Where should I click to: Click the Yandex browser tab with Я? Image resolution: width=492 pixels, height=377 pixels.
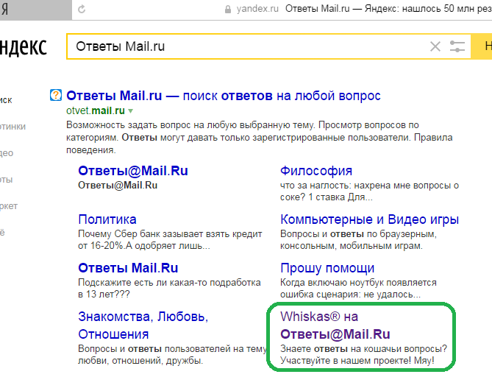[36, 10]
